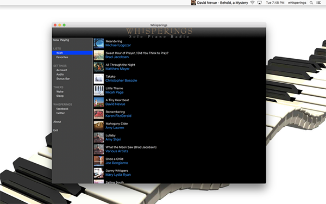Click the menu bar clock Tue 7:48 PM
The image size is (326, 204).
[x=275, y=3]
